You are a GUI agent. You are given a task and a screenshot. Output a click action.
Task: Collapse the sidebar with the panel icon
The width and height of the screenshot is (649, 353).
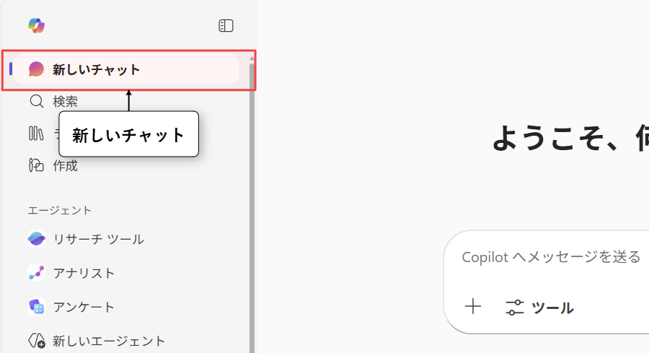(x=226, y=26)
